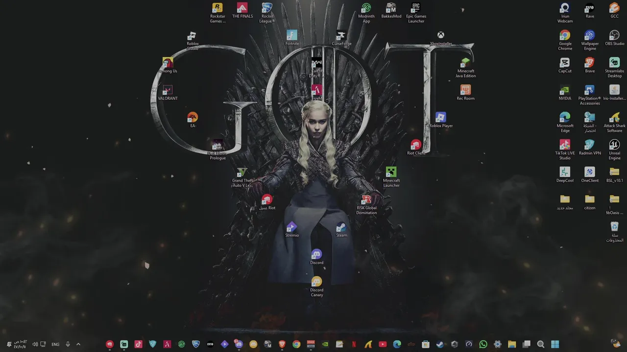Open the taskbar clock and date
Screen dimensions: 627x352
(x=20, y=344)
